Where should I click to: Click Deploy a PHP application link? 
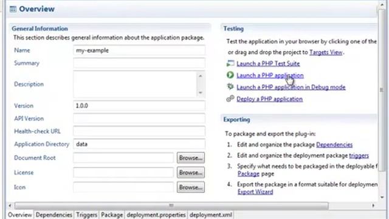[269, 99]
